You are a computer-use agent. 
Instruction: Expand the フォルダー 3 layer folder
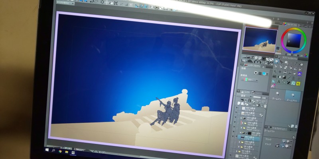(x=240, y=142)
